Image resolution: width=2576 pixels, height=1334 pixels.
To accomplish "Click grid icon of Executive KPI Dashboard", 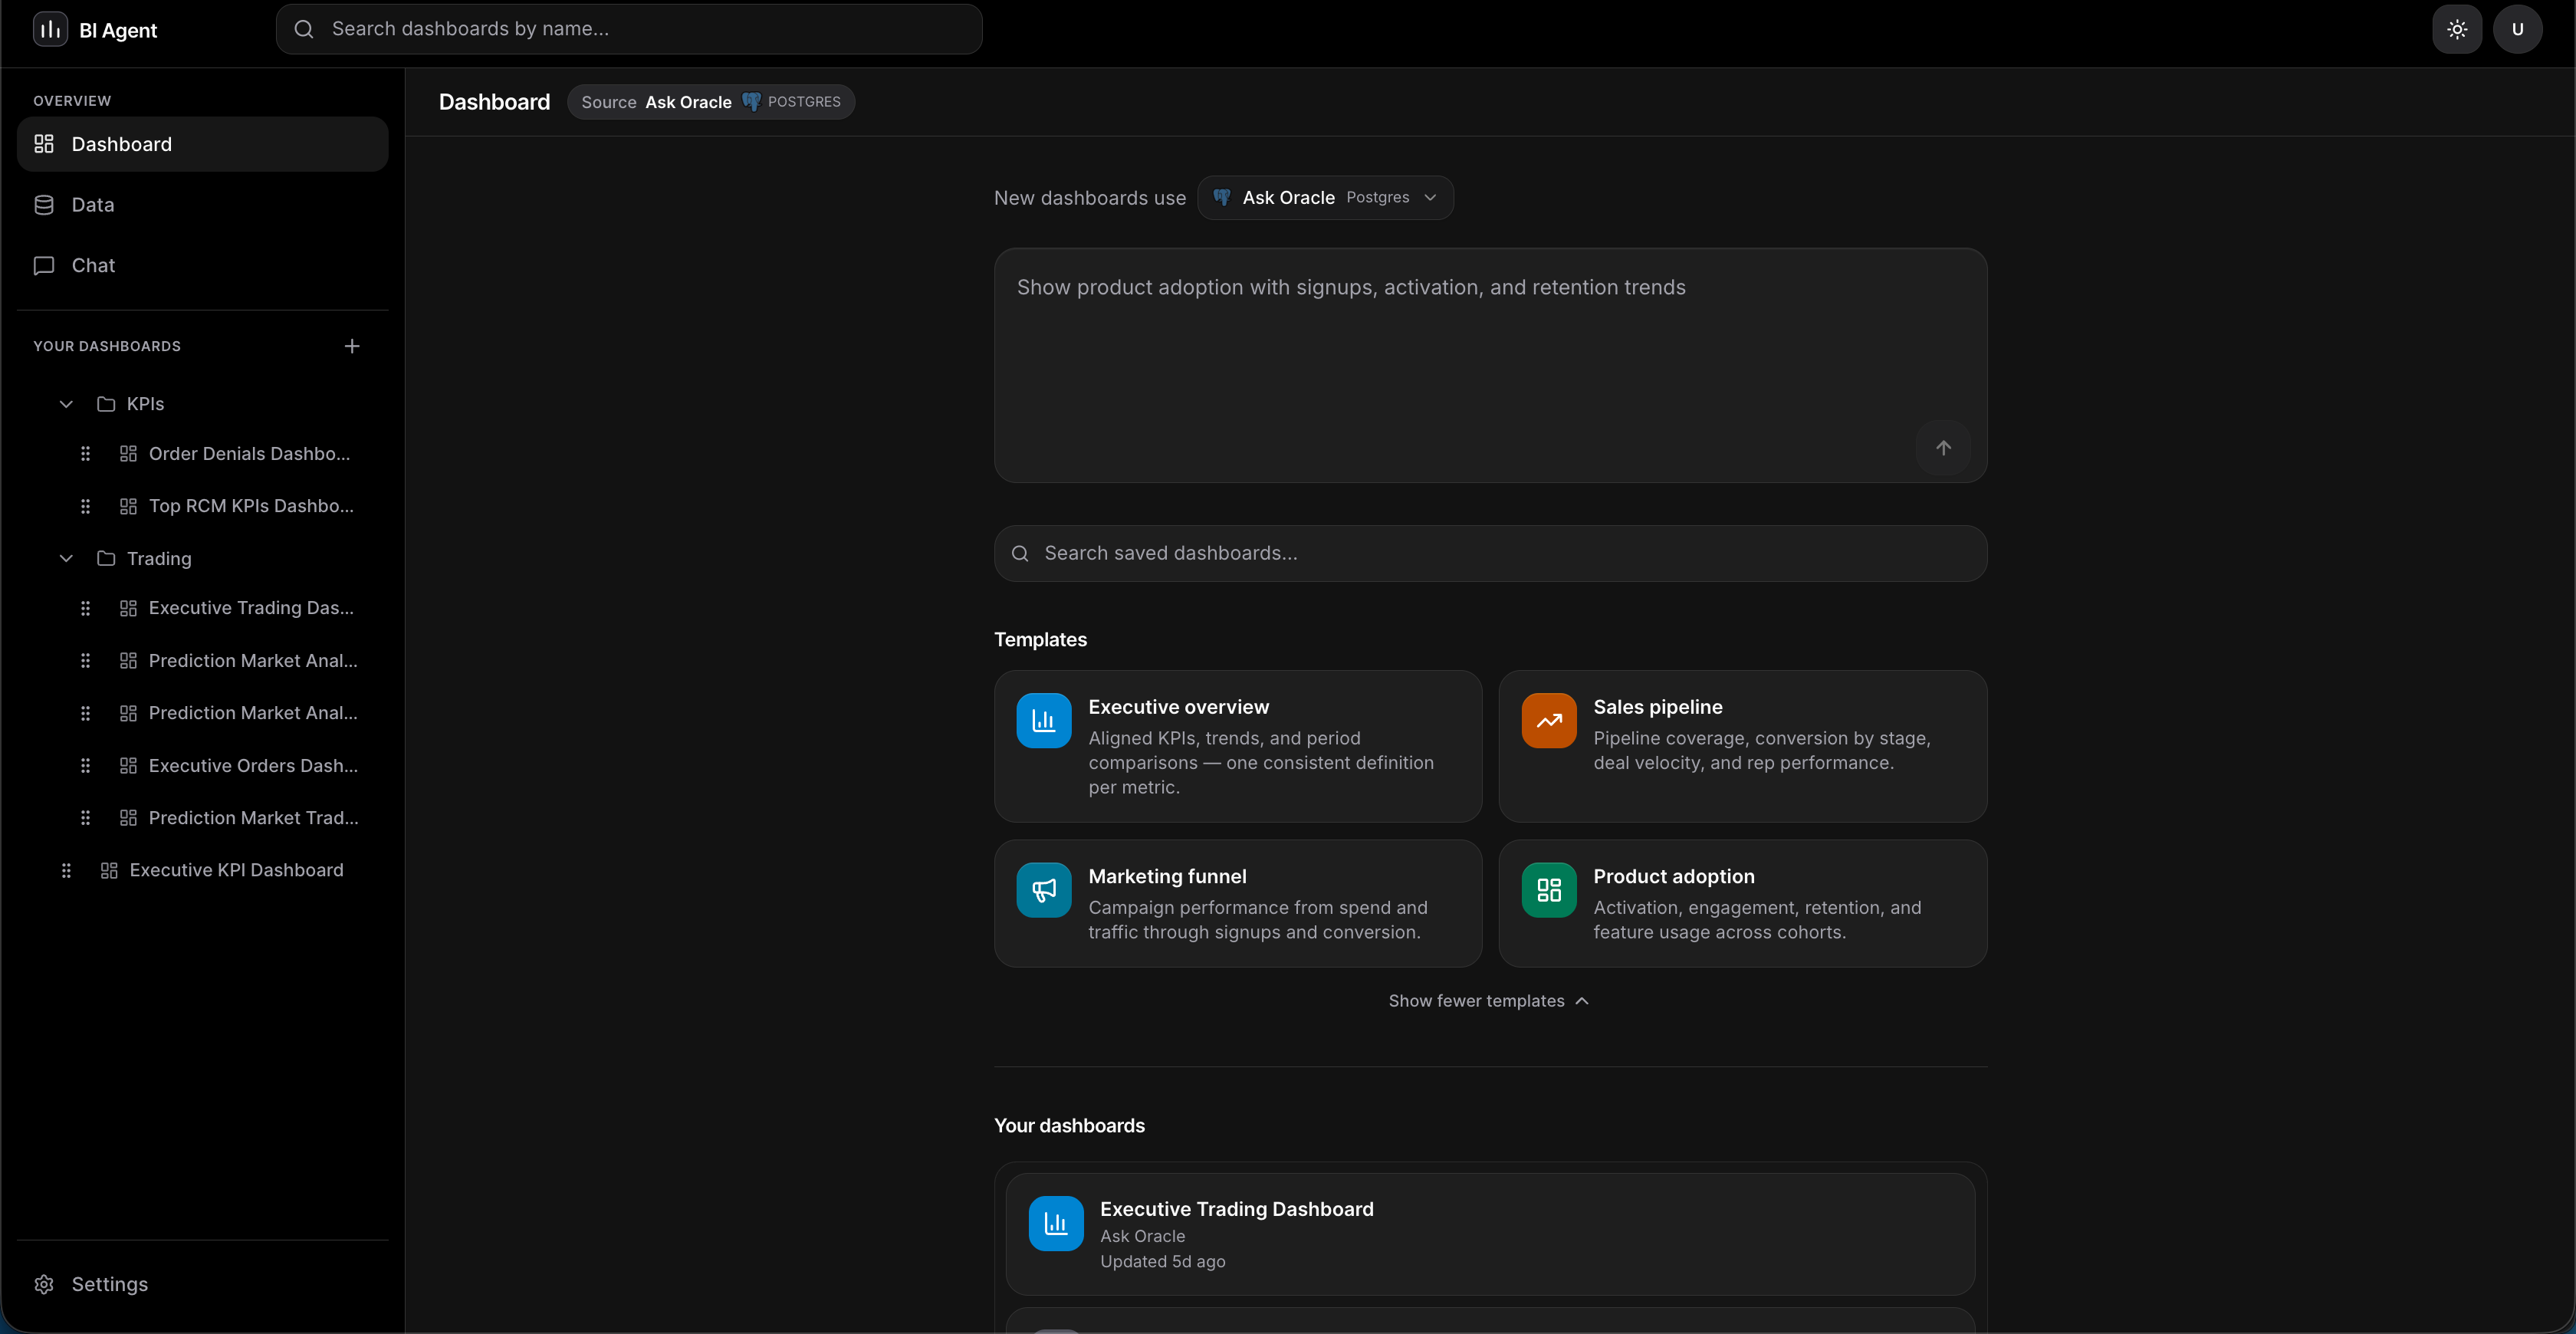I will click(109, 870).
